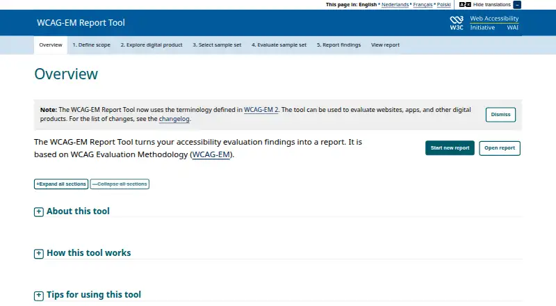Open the changelog link

(174, 119)
